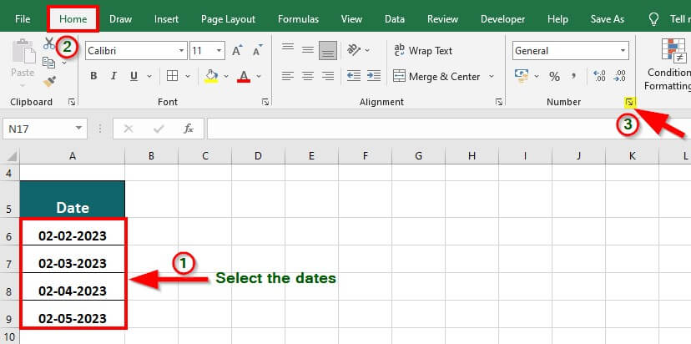Screen dimensions: 691x344
Task: Click the Paste clipboard icon
Action: tap(23, 51)
